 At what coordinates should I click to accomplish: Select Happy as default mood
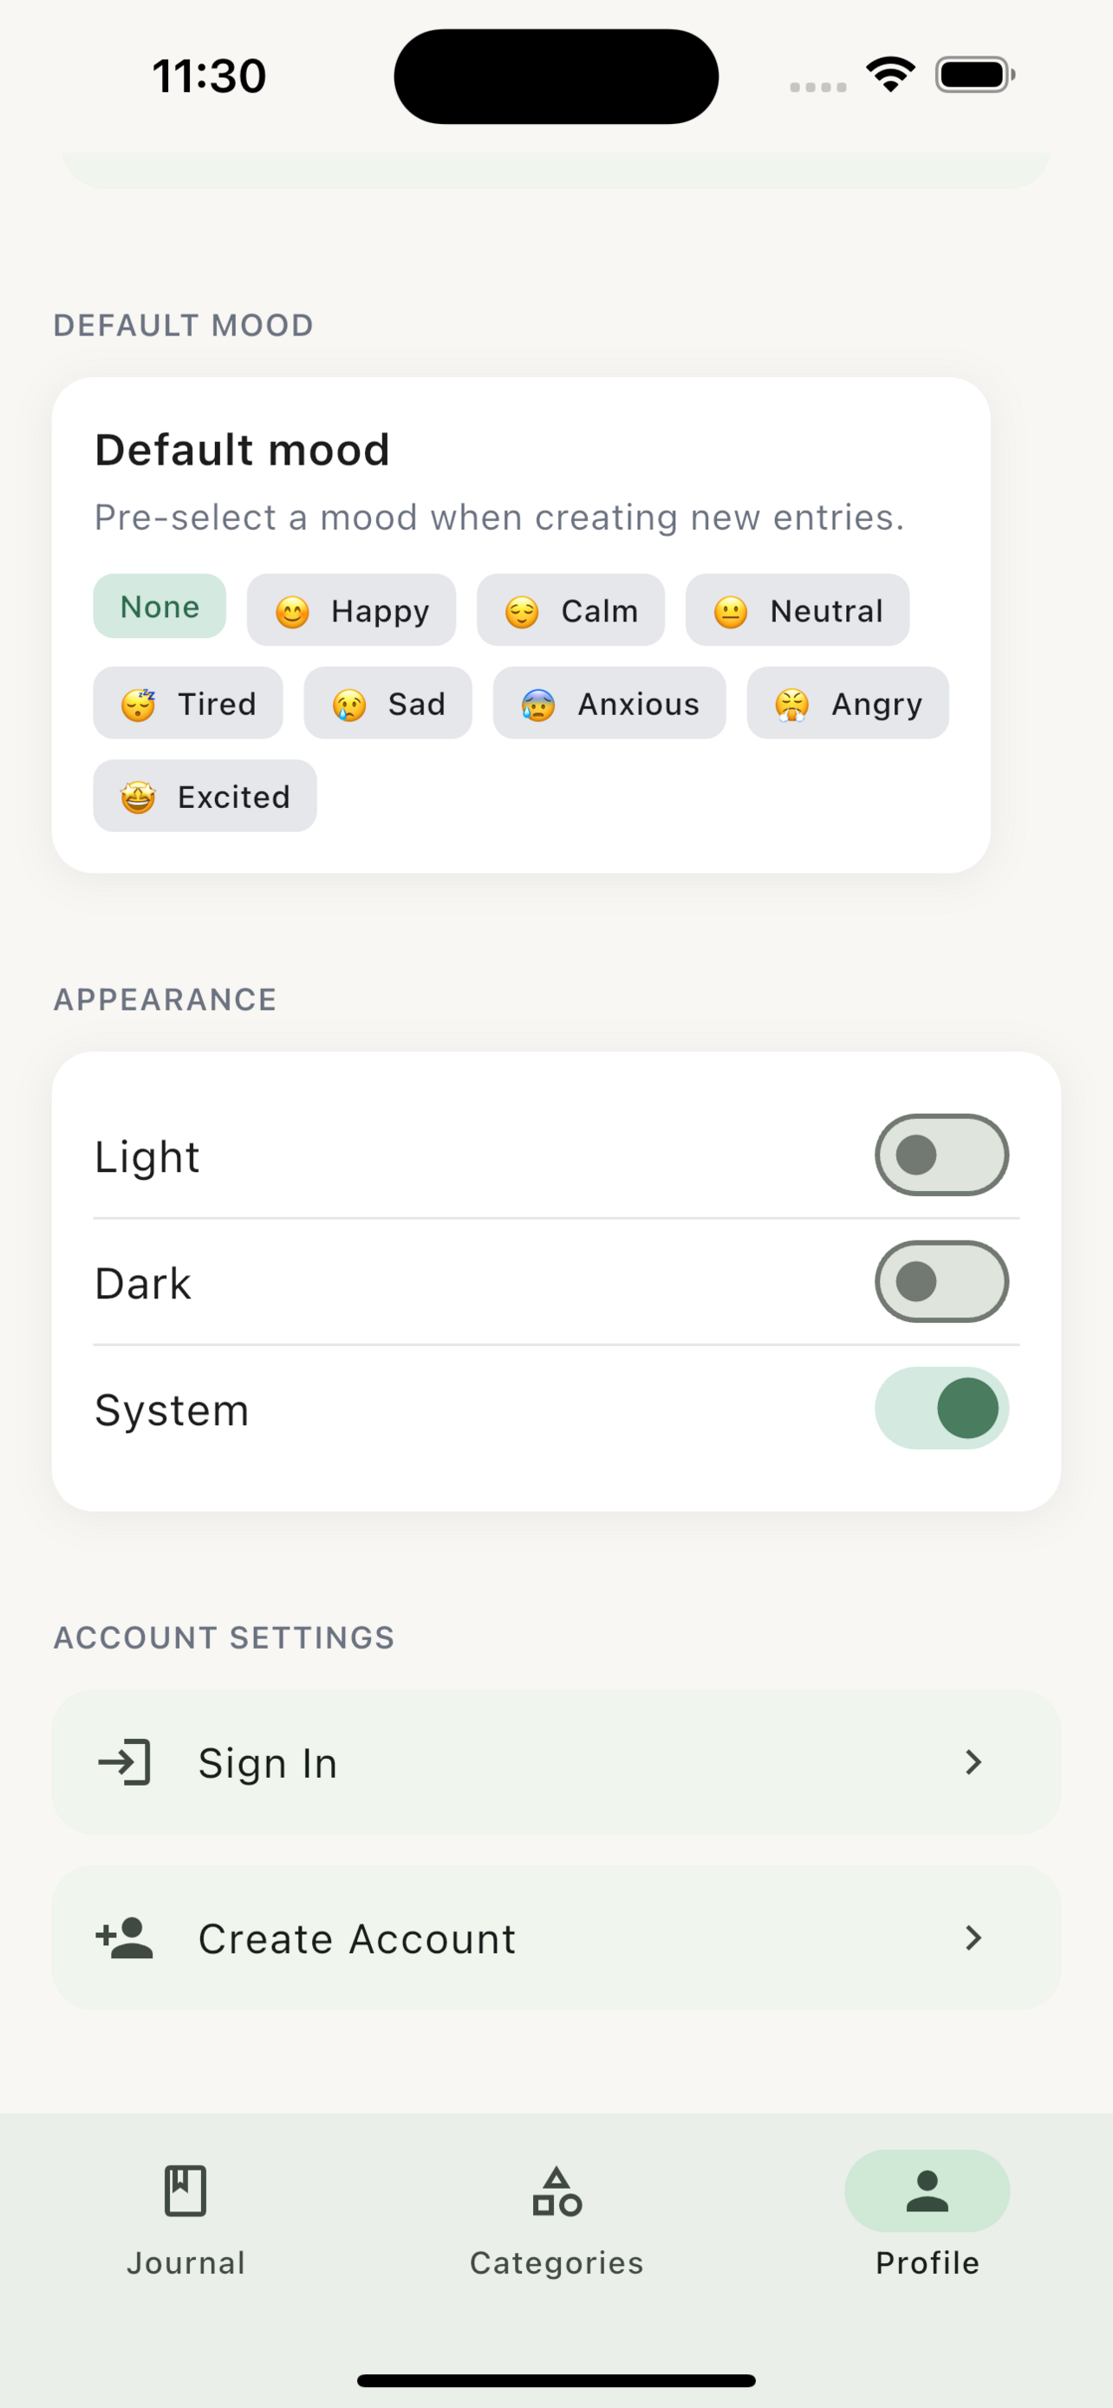(351, 609)
